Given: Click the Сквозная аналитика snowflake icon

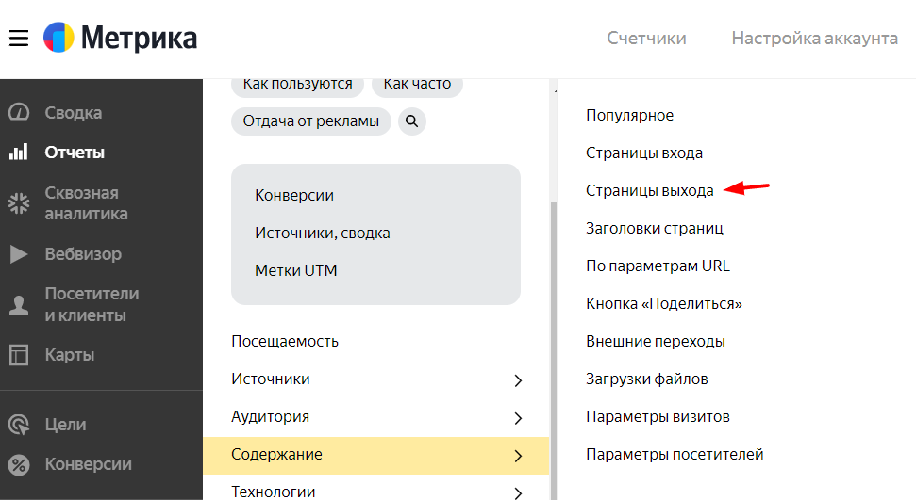Looking at the screenshot, I should tap(19, 203).
